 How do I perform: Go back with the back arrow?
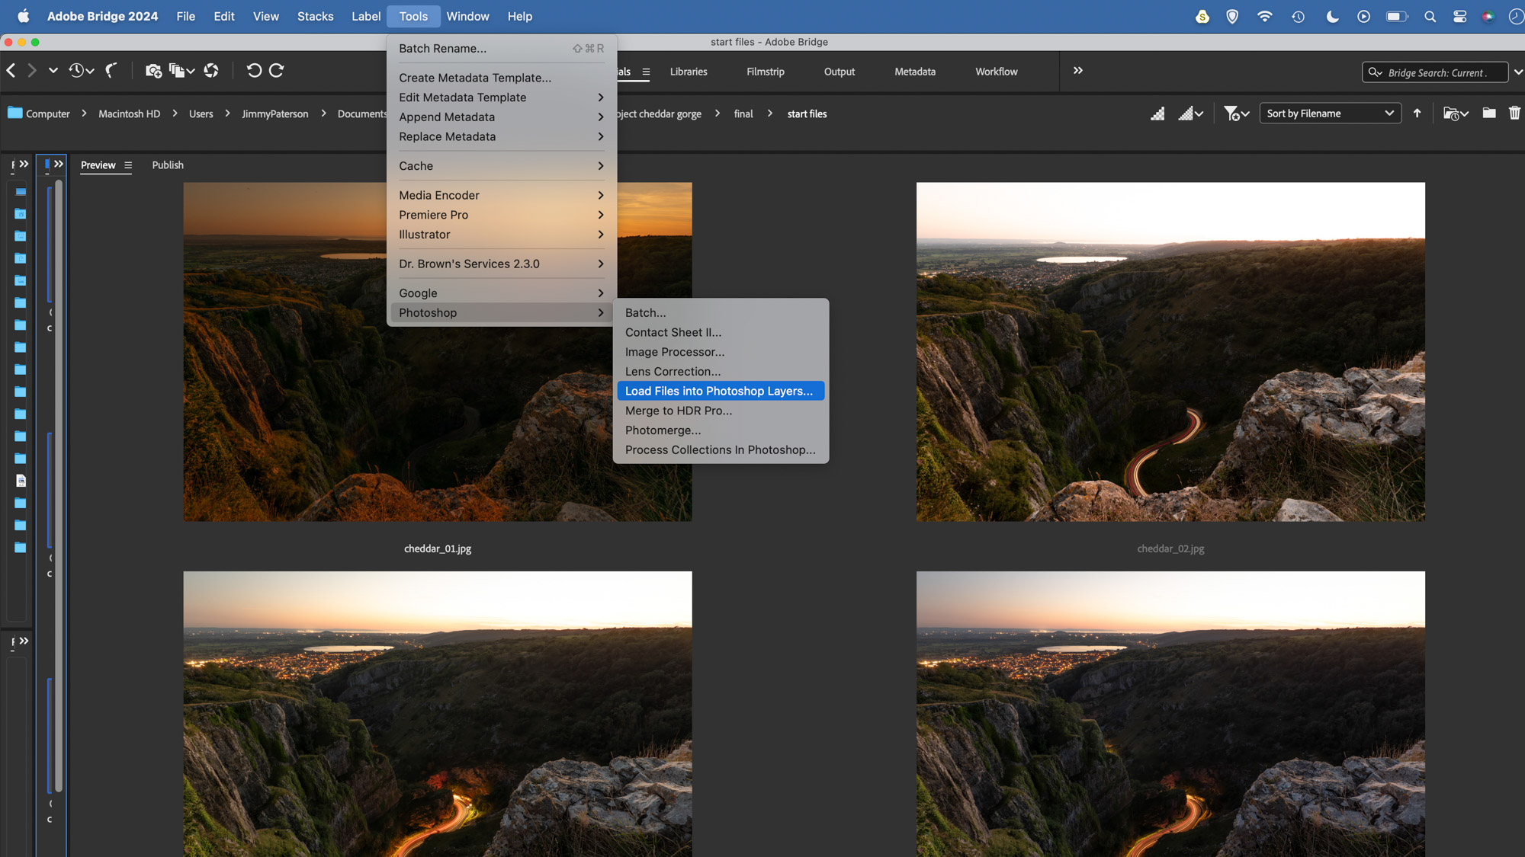[x=11, y=70]
